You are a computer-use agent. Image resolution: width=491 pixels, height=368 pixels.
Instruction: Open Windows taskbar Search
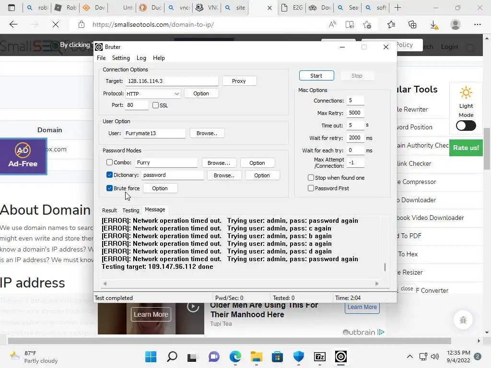pyautogui.click(x=172, y=356)
